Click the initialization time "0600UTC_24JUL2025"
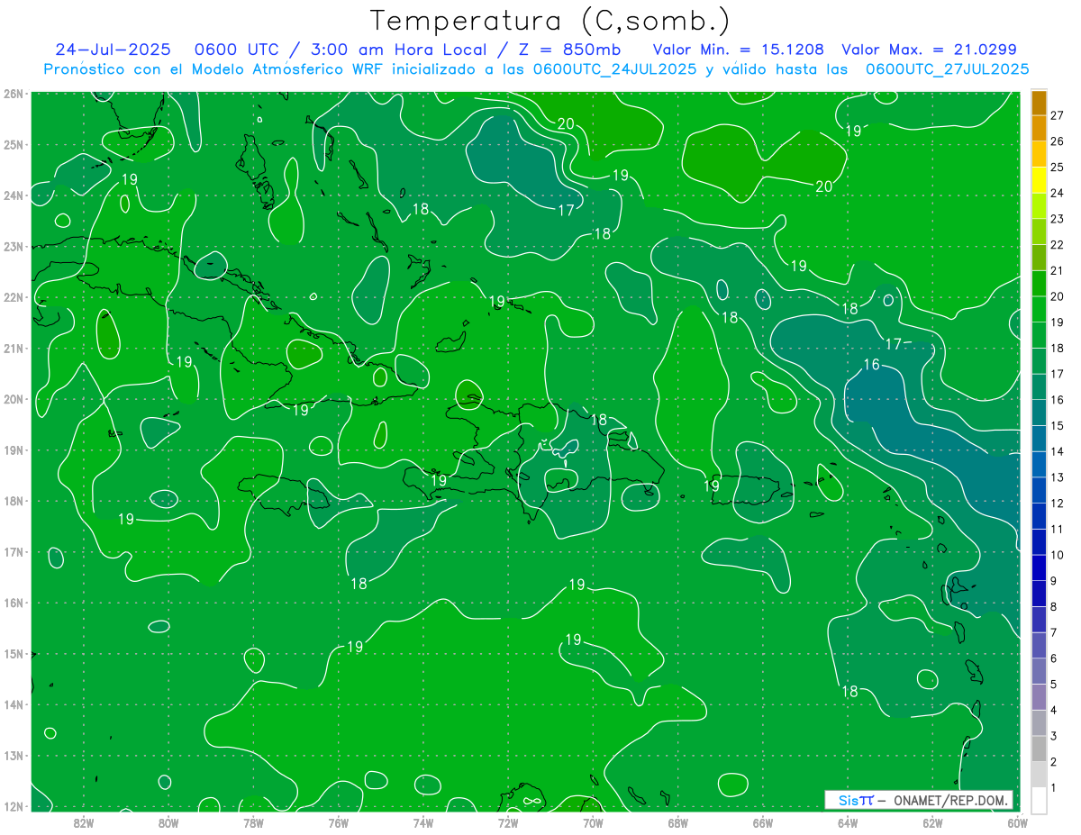The image size is (1081, 835). (614, 69)
